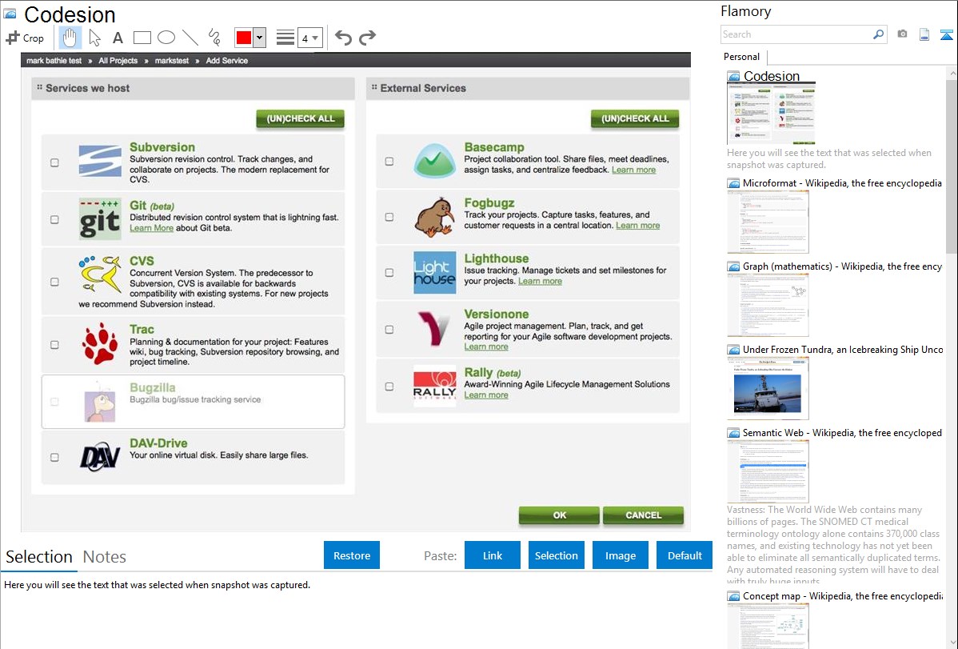The width and height of the screenshot is (958, 649).
Task: Check the Basecamp checkbox
Action: tap(389, 162)
